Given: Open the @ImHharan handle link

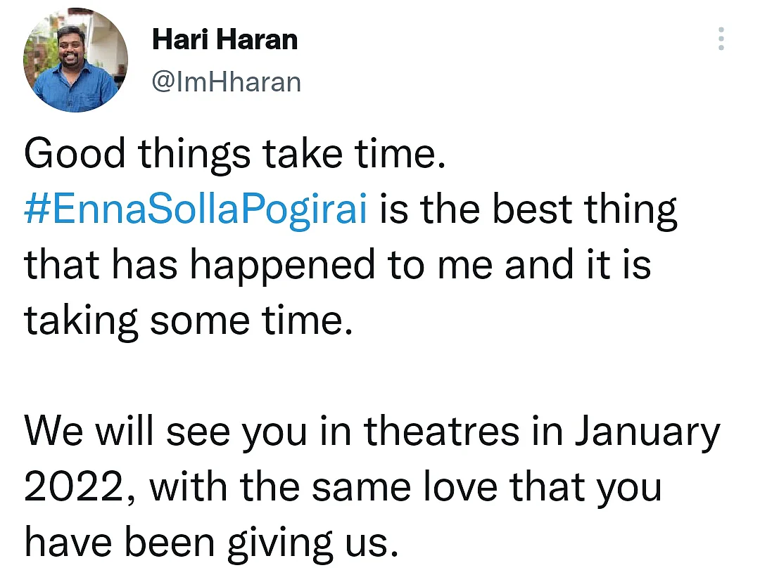Looking at the screenshot, I should pyautogui.click(x=227, y=82).
